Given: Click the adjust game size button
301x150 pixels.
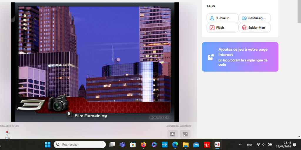Looking at the screenshot, I should (172, 134).
